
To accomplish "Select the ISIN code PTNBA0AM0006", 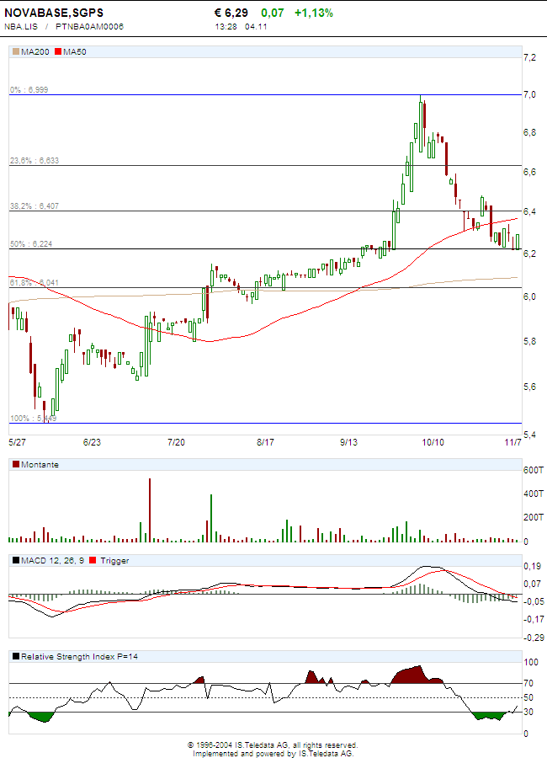I will tap(89, 27).
